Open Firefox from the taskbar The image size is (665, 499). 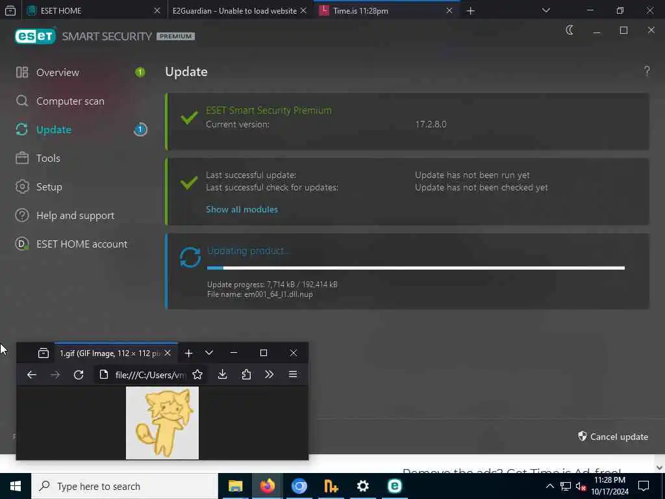tap(267, 486)
